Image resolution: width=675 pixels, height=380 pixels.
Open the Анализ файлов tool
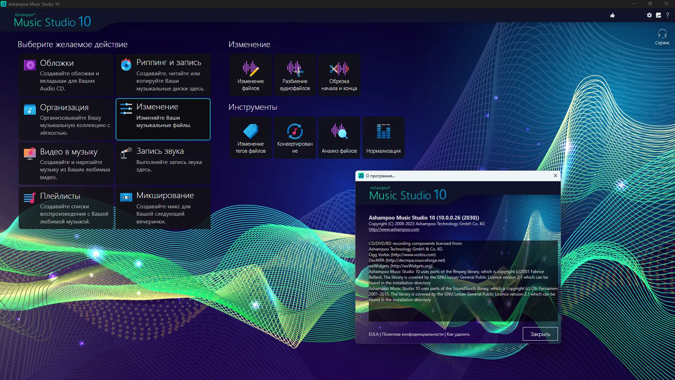click(339, 138)
